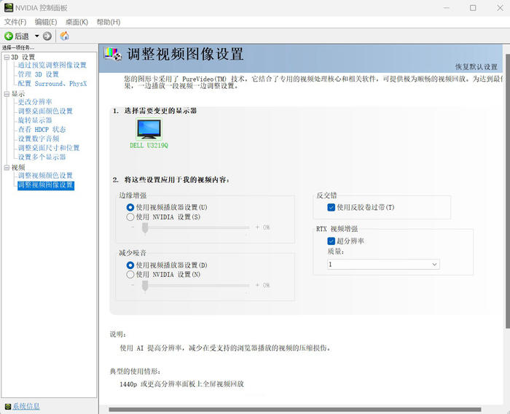Open 查看 HDCP 状态 page

pos(42,129)
